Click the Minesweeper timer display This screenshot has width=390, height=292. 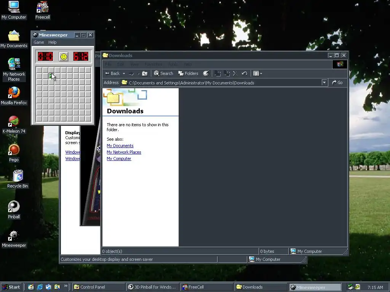tap(81, 57)
